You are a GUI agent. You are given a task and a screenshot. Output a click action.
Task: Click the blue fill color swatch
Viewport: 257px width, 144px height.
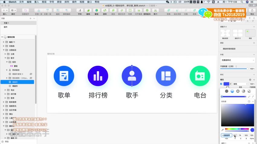tap(226, 84)
